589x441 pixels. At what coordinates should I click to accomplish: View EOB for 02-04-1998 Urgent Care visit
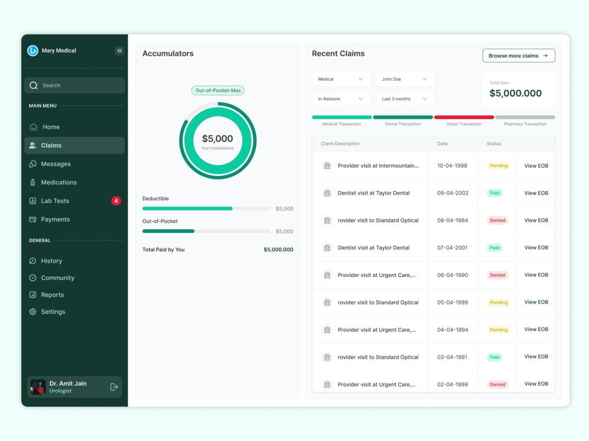click(536, 384)
